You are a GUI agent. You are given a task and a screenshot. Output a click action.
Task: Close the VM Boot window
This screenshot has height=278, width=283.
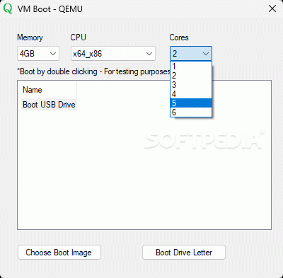tap(272, 8)
